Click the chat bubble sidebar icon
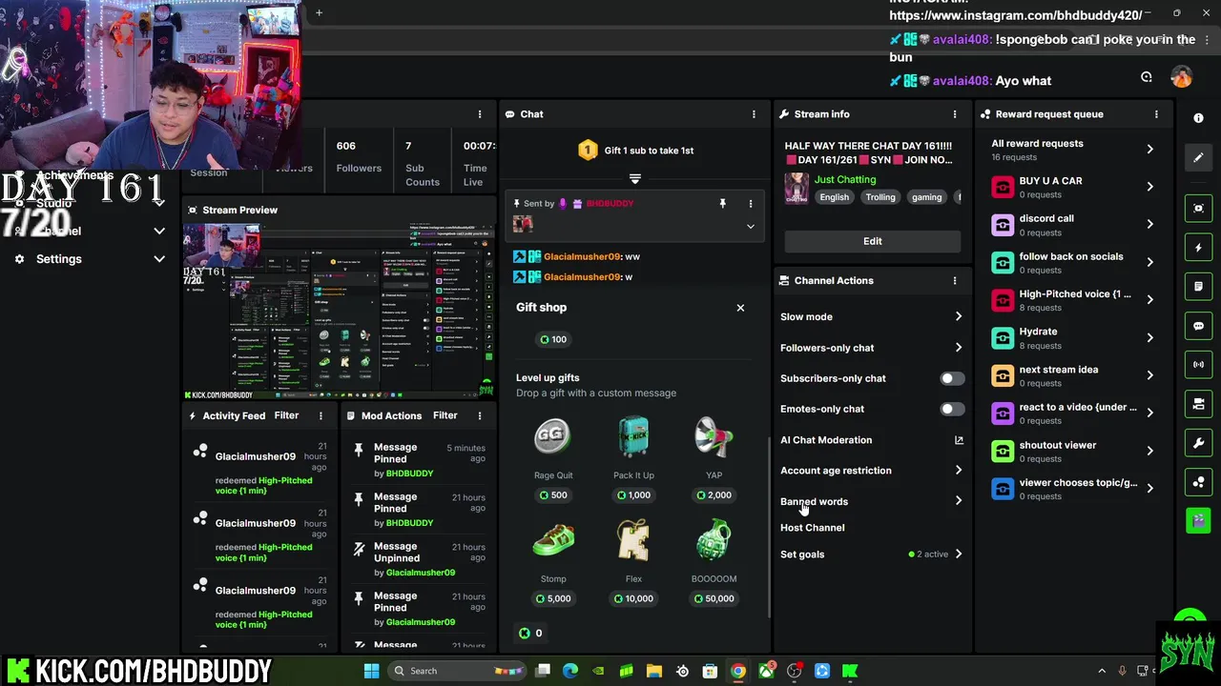This screenshot has height=686, width=1221. [1198, 326]
